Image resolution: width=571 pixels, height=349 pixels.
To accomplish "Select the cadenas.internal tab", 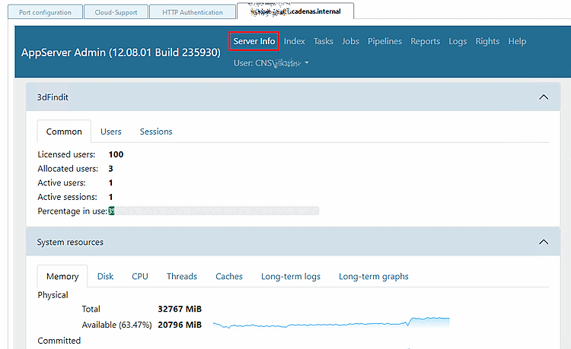I will click(295, 11).
